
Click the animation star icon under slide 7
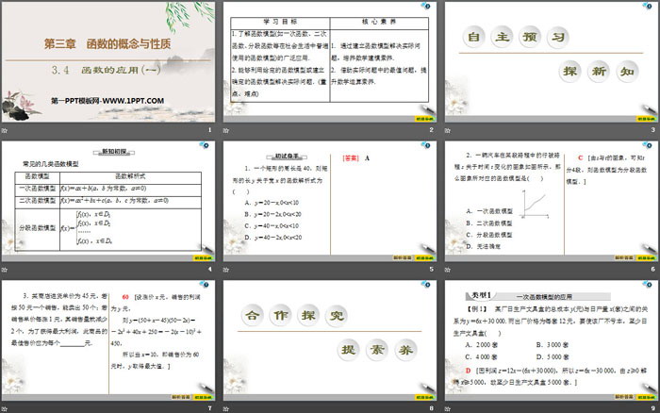[x=4, y=408]
